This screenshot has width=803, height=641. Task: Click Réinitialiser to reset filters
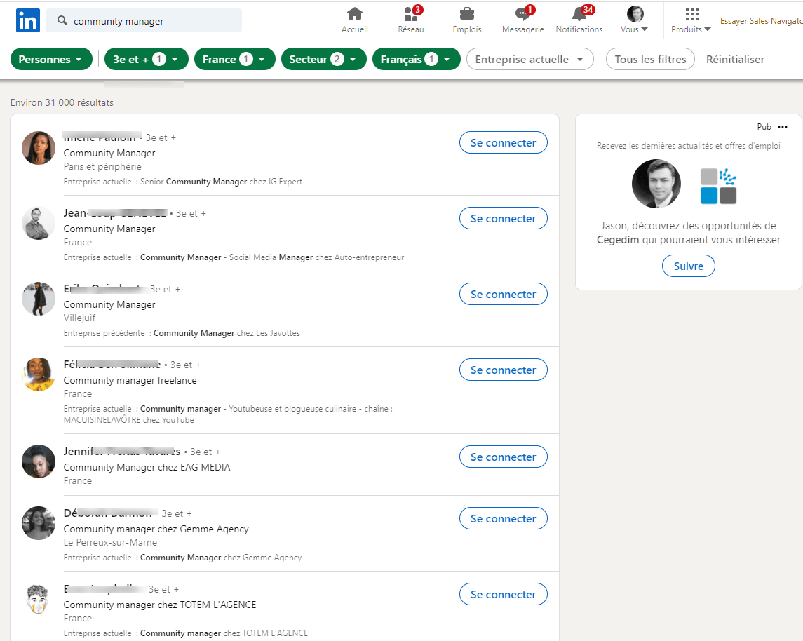[735, 60]
